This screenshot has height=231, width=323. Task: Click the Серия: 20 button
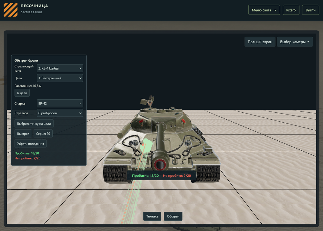pos(43,134)
